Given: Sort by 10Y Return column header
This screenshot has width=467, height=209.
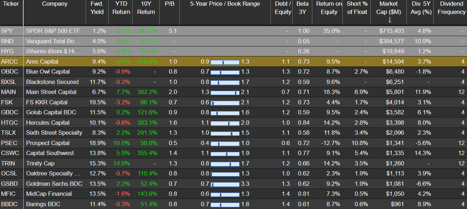Looking at the screenshot, I should pyautogui.click(x=146, y=8).
